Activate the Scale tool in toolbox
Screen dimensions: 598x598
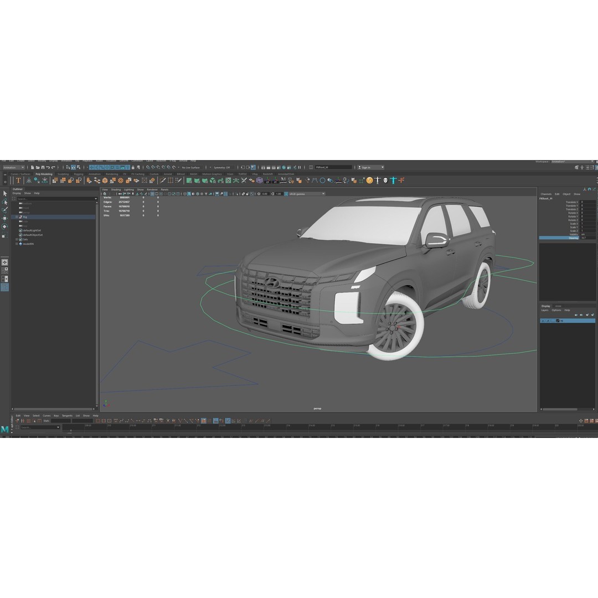click(x=4, y=235)
